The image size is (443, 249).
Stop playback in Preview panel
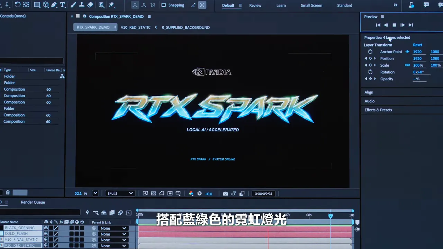tap(394, 25)
